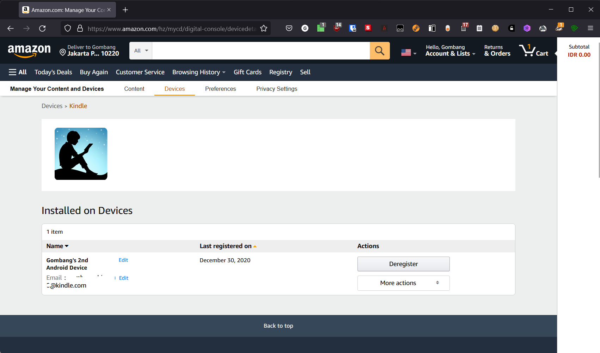Select the Devices tab
600x353 pixels.
coord(175,89)
